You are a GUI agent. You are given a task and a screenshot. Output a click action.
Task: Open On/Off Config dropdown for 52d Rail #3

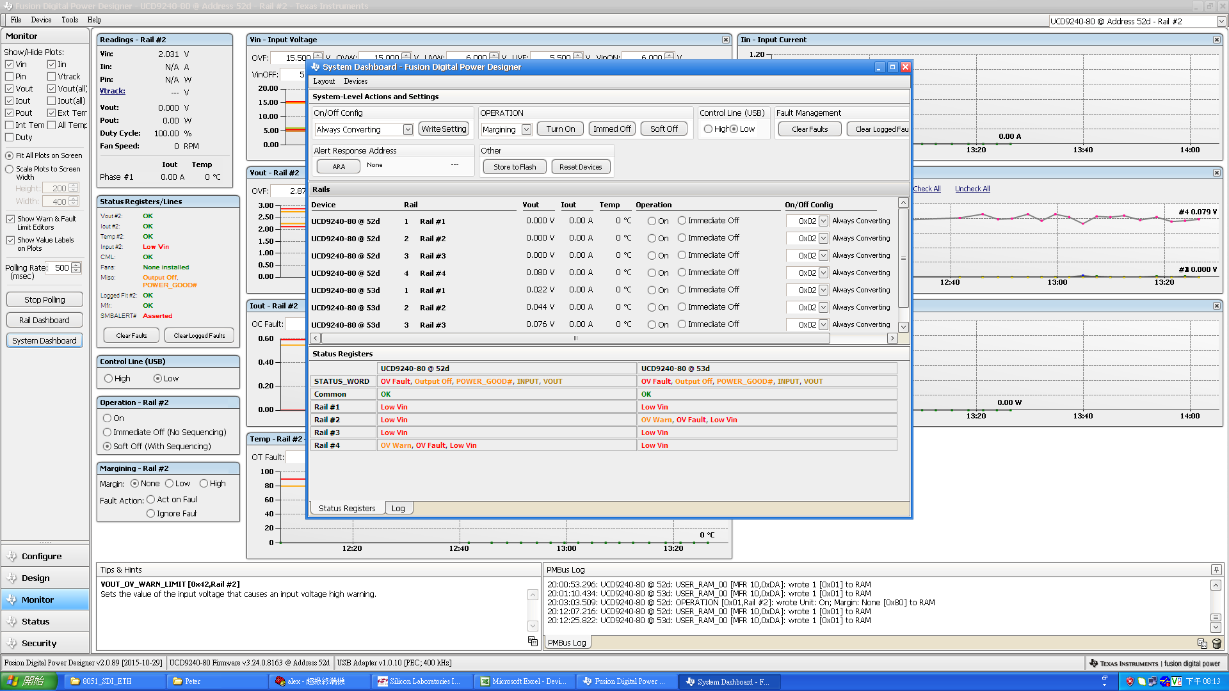(x=823, y=255)
